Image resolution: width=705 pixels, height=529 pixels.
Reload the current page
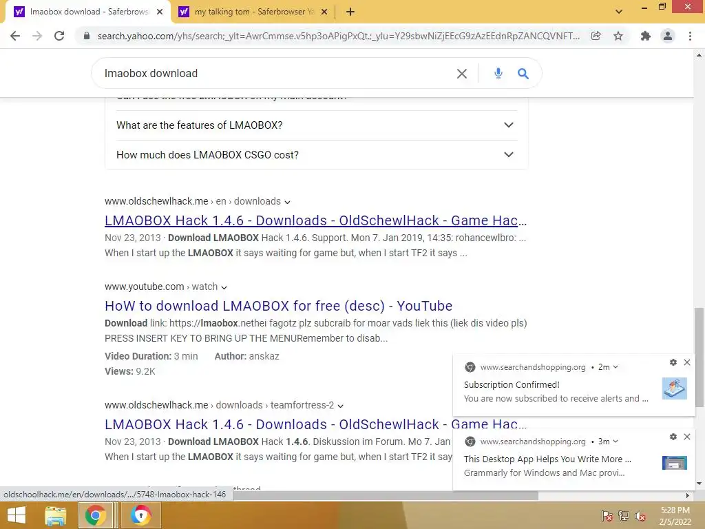coord(59,36)
